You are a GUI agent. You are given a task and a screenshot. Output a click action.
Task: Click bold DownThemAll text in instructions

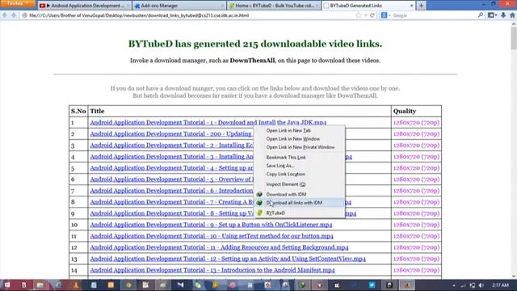[x=252, y=61]
